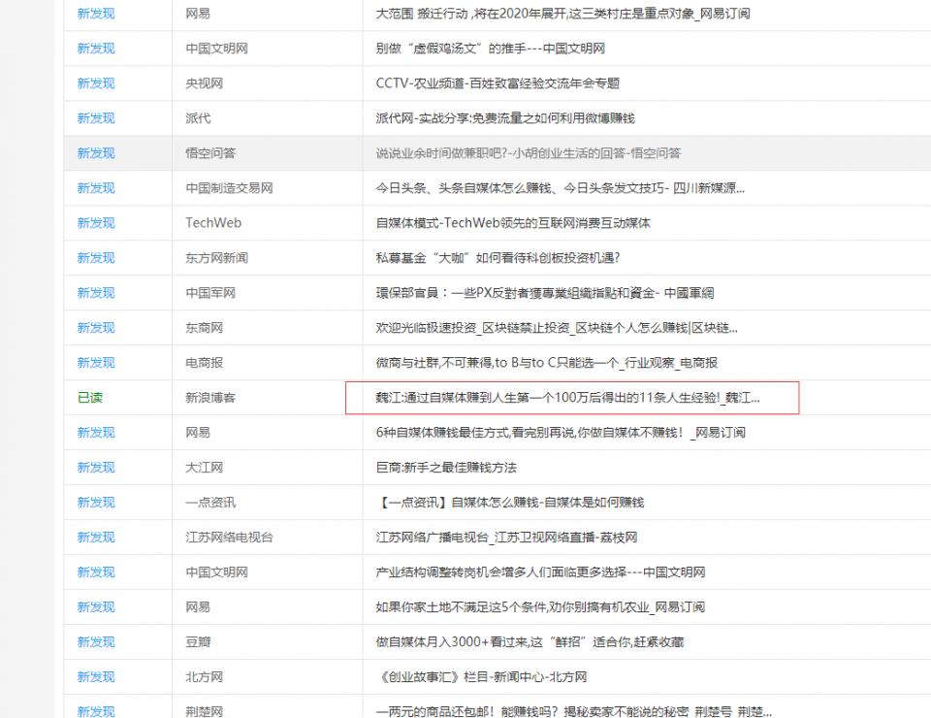The width and height of the screenshot is (931, 718).
Task: Open 自媒体模式-TechWeb article title
Action: click(x=513, y=223)
